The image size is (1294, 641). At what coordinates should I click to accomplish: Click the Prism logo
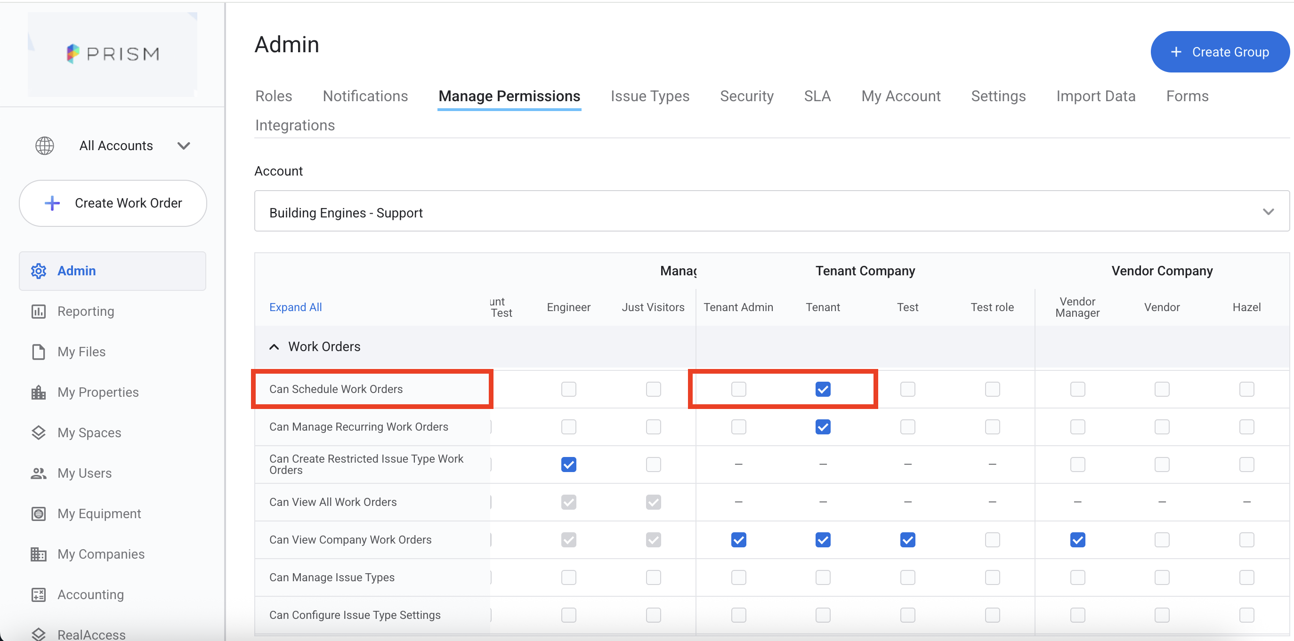(x=113, y=54)
